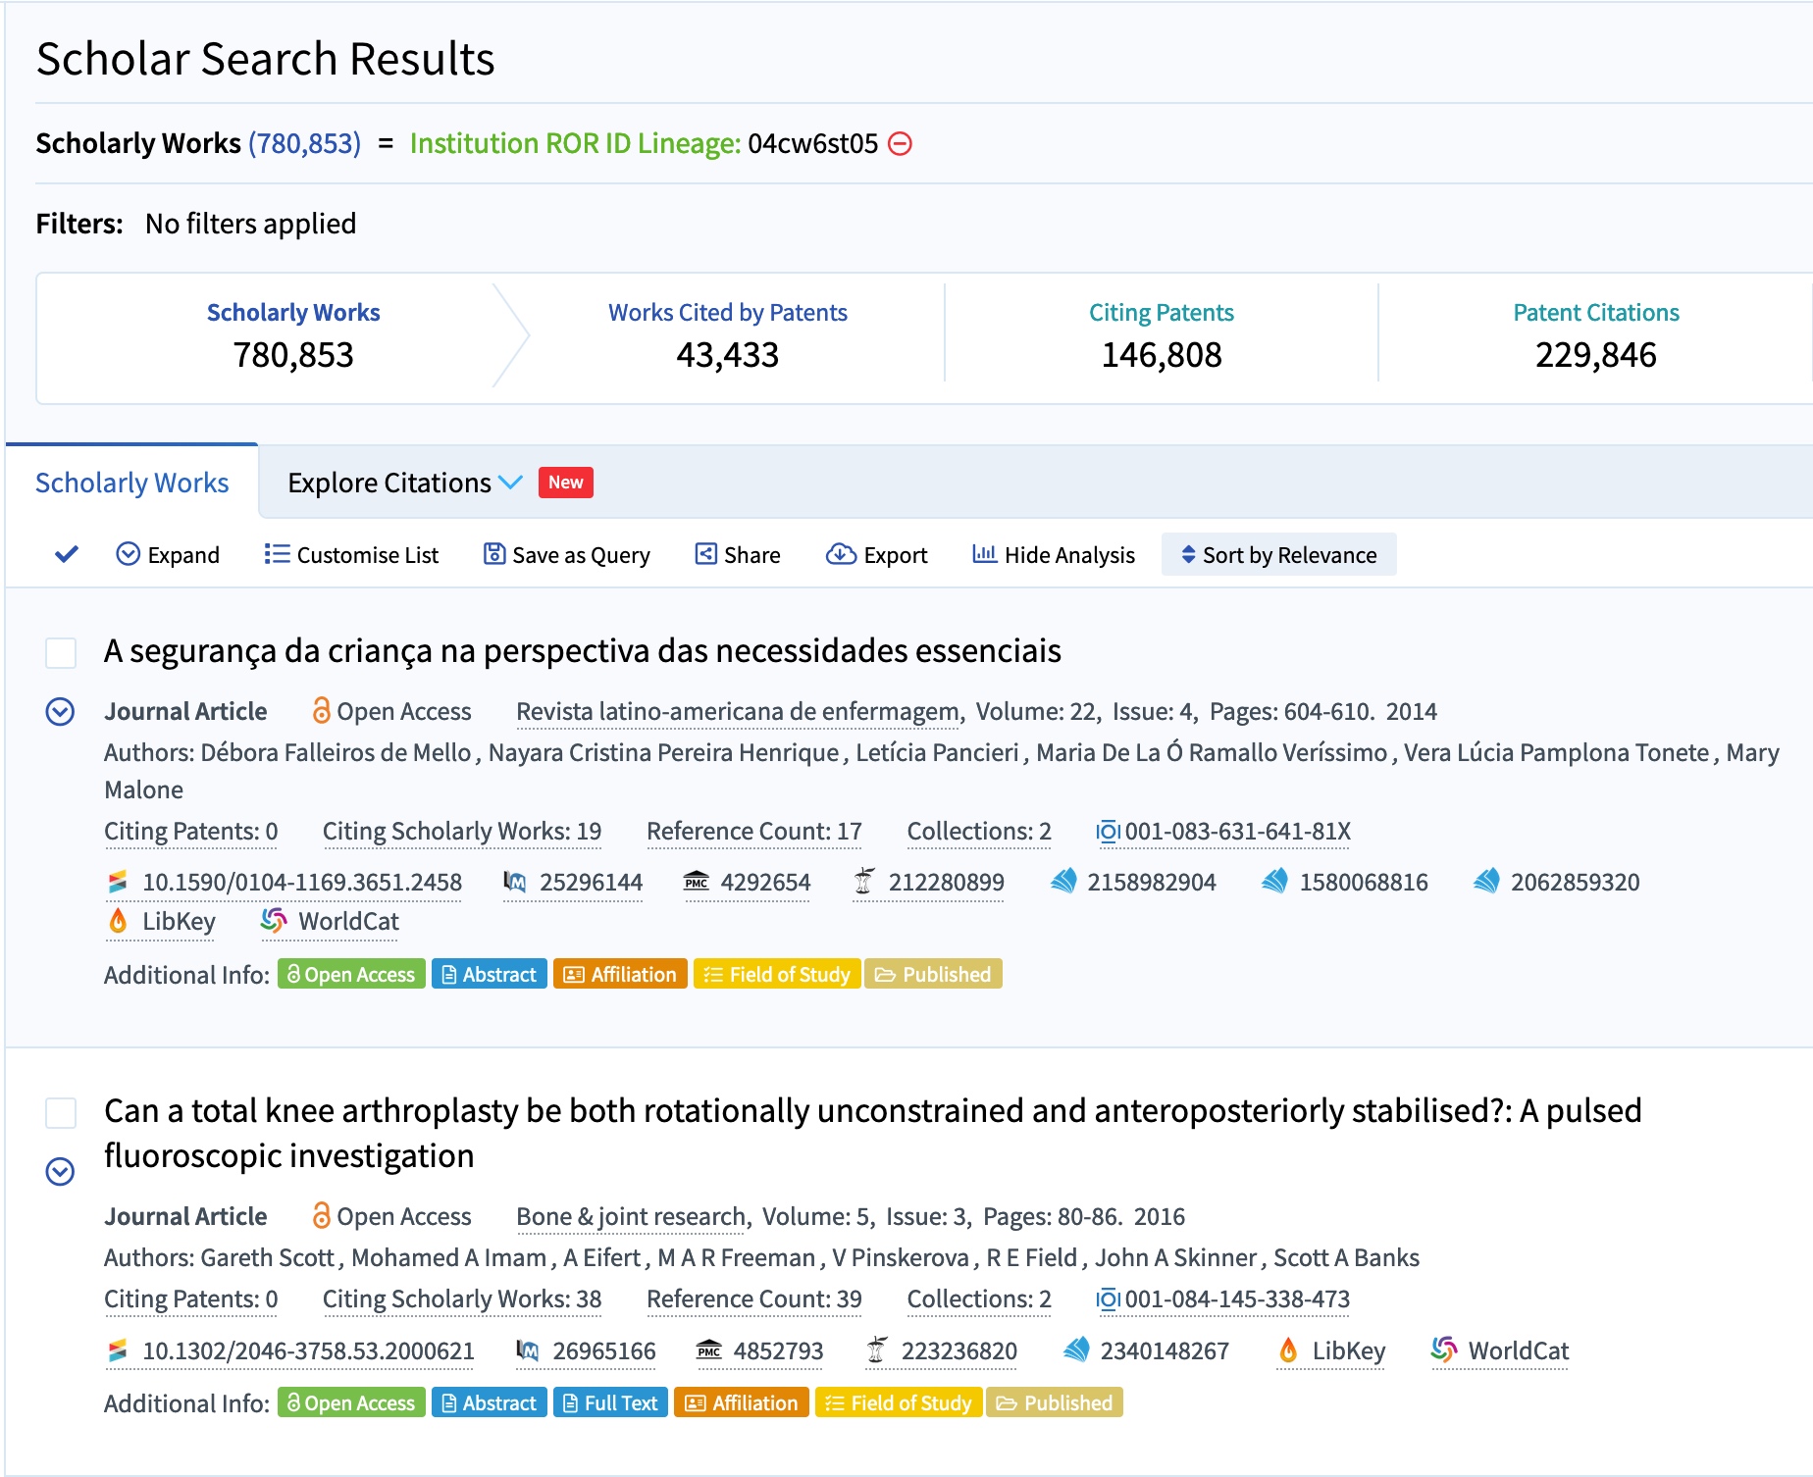The width and height of the screenshot is (1813, 1477).
Task: Click the Export cloud icon
Action: pyautogui.click(x=840, y=554)
